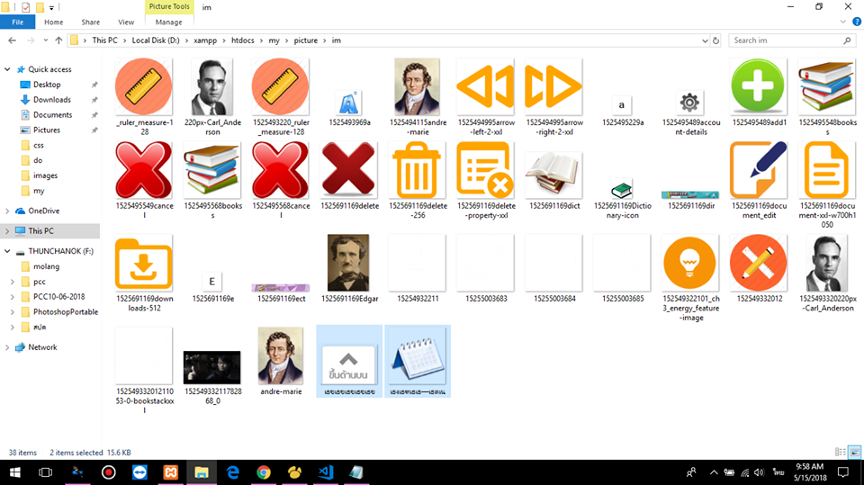Open the File ribbon menu
Screen dimensions: 864x485
[x=18, y=22]
